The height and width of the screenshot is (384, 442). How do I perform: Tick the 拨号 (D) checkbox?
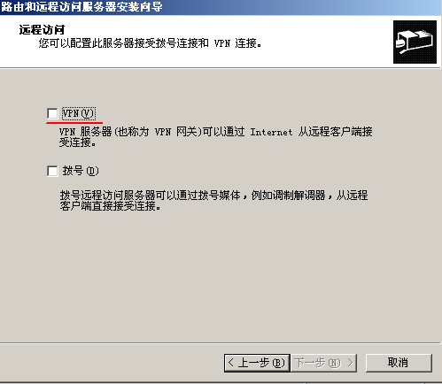point(52,171)
